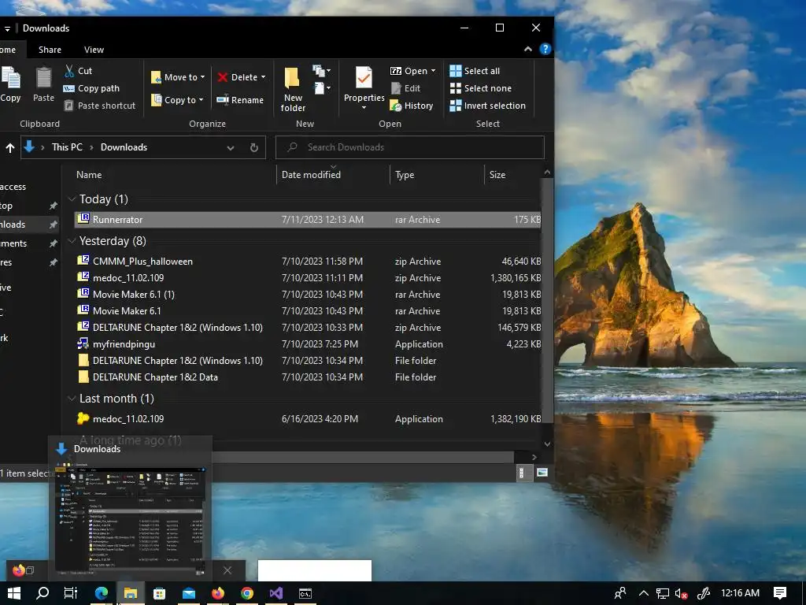Collapse the Today (1) group

point(72,199)
